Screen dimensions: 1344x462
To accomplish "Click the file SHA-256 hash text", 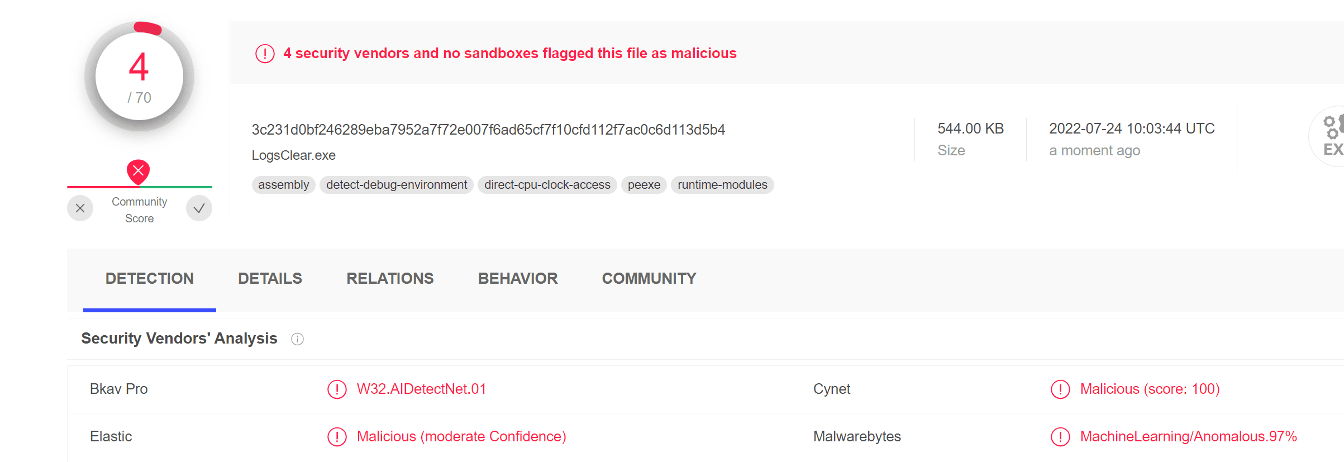I will coord(488,130).
